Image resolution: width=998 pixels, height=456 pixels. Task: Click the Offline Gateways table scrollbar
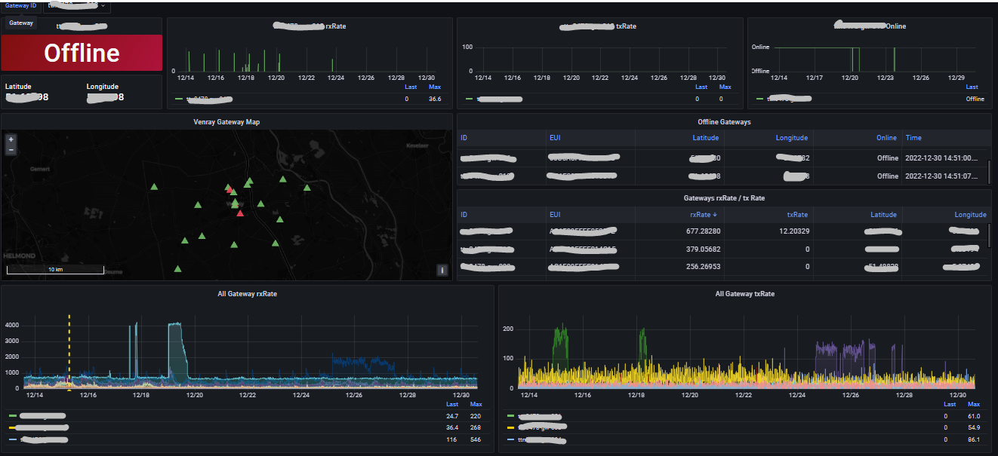(x=989, y=171)
